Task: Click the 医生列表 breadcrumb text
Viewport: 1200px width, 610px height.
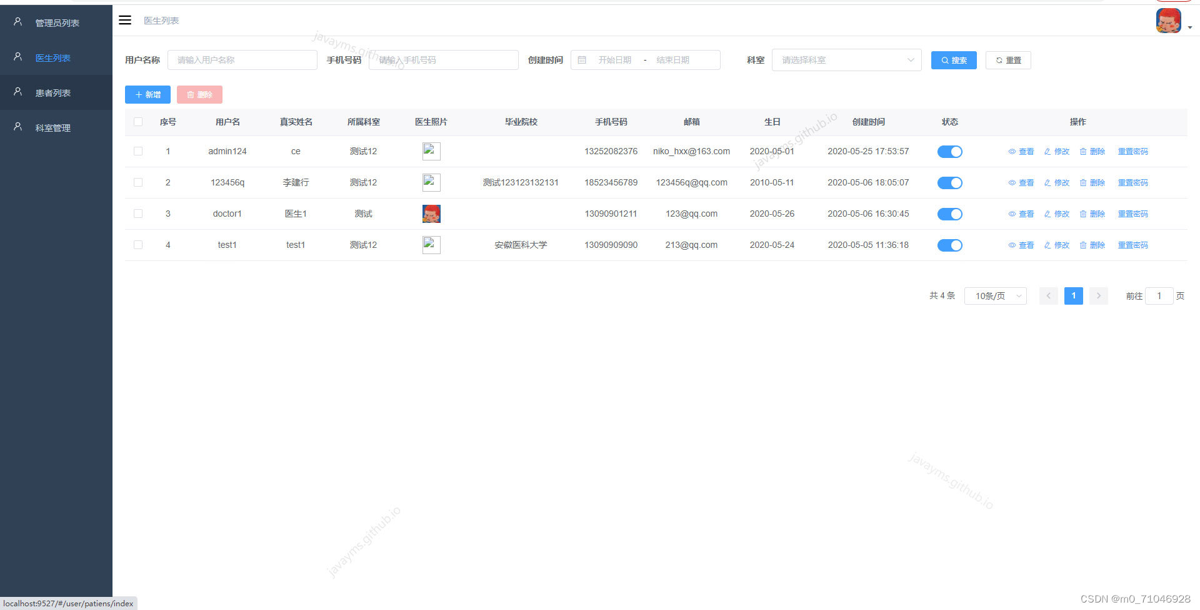Action: [x=161, y=21]
